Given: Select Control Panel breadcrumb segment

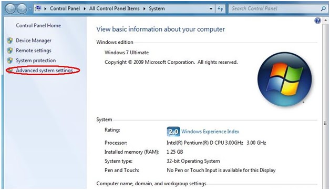Looking at the screenshot, I should coord(65,8).
